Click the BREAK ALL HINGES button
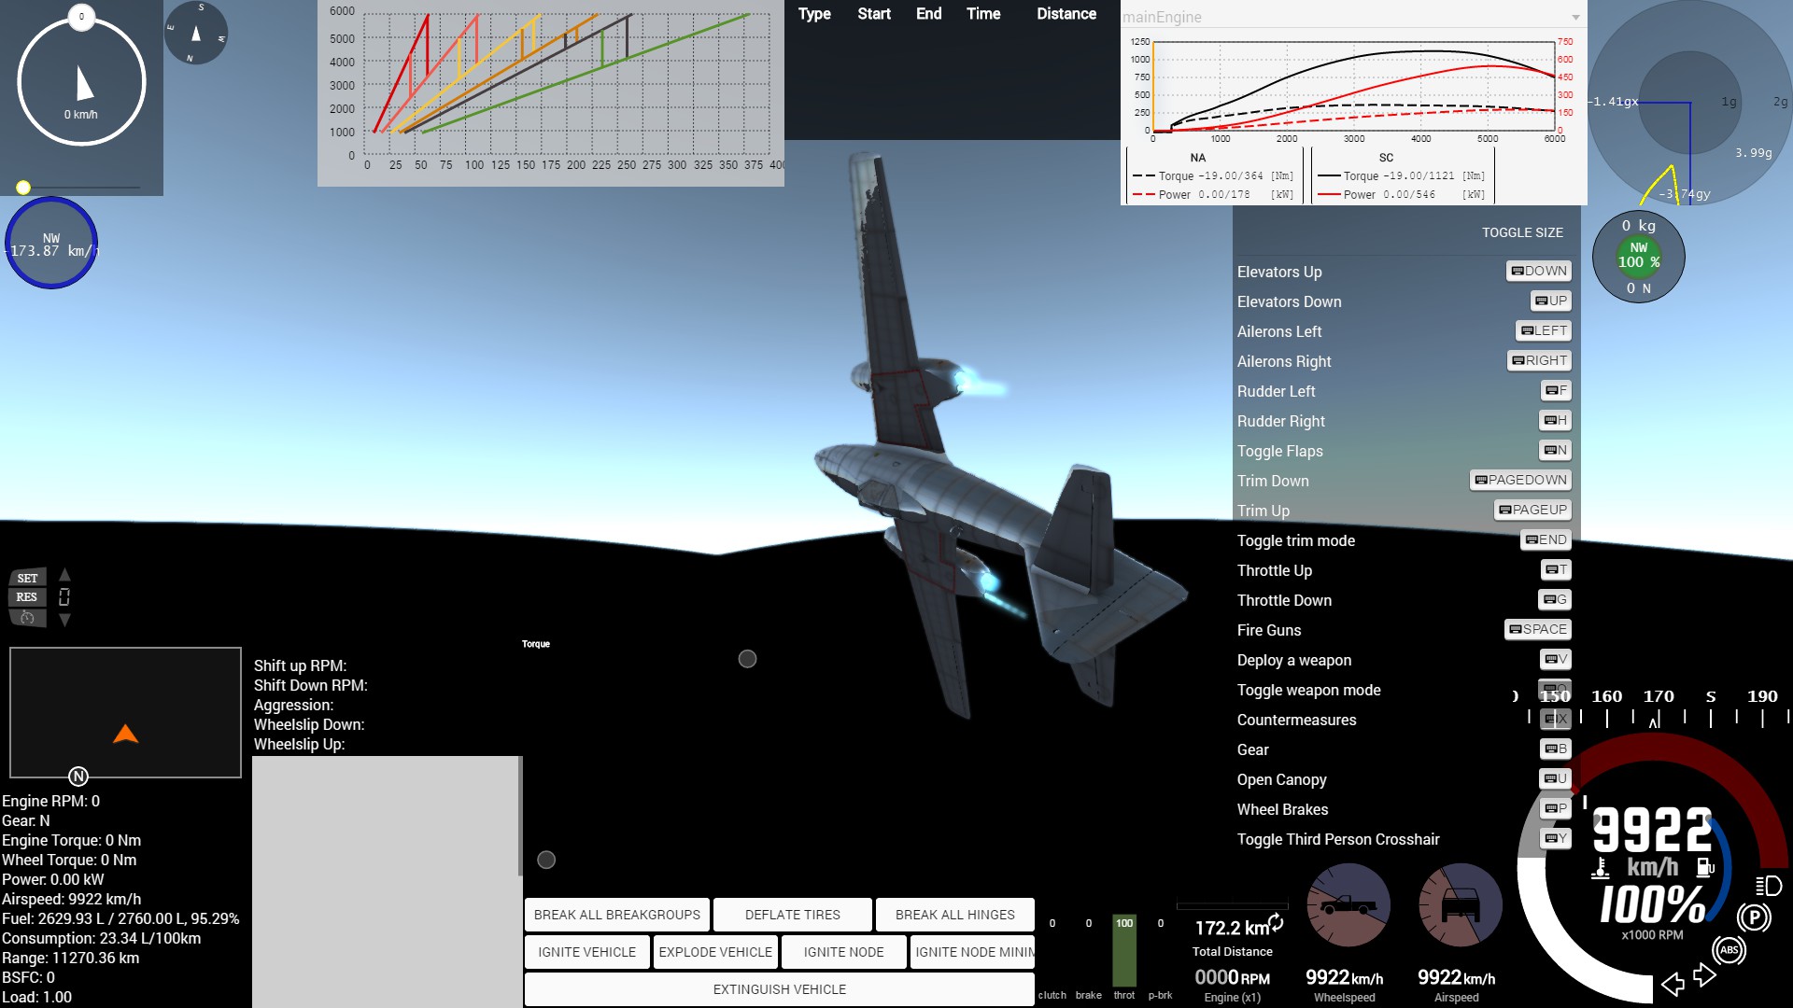This screenshot has height=1008, width=1793. (955, 915)
